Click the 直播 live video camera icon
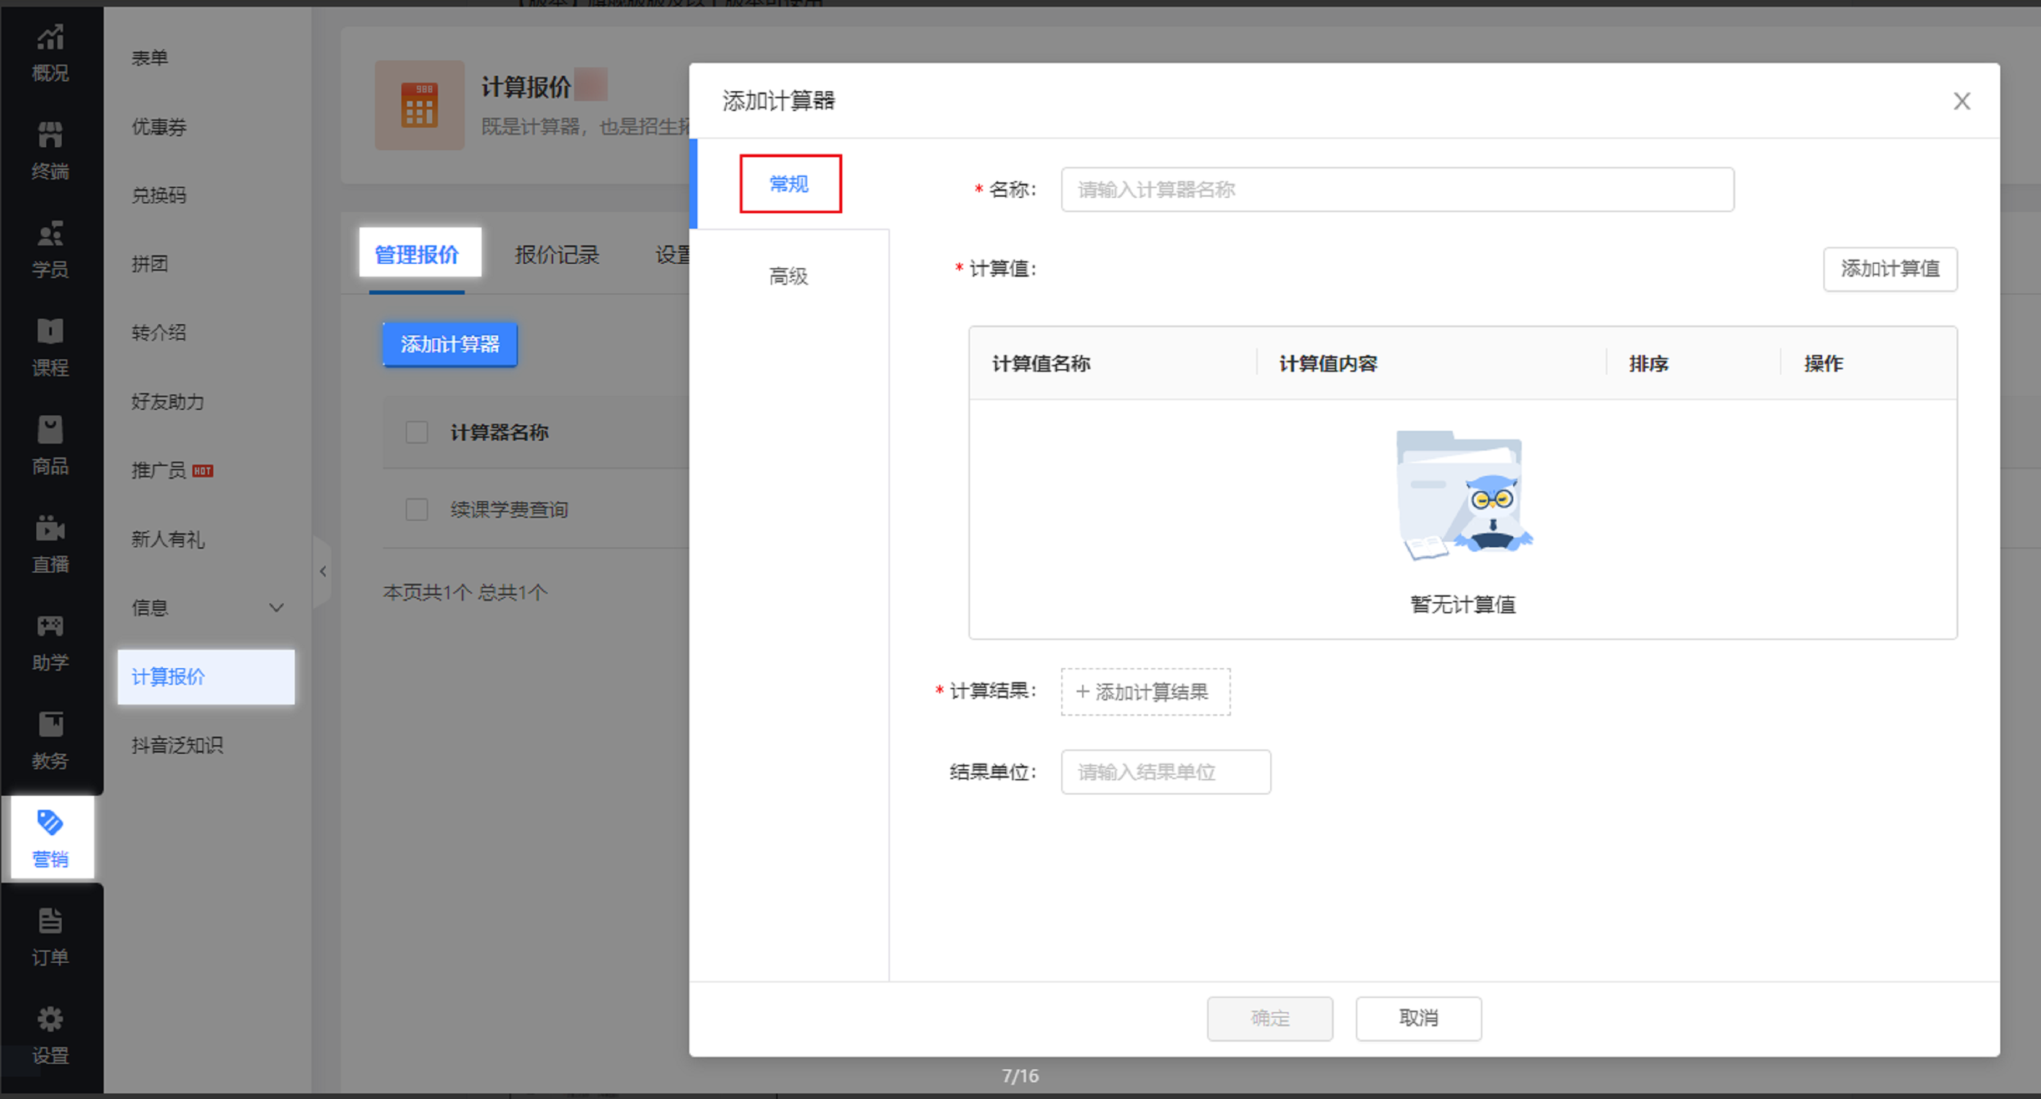 point(50,528)
